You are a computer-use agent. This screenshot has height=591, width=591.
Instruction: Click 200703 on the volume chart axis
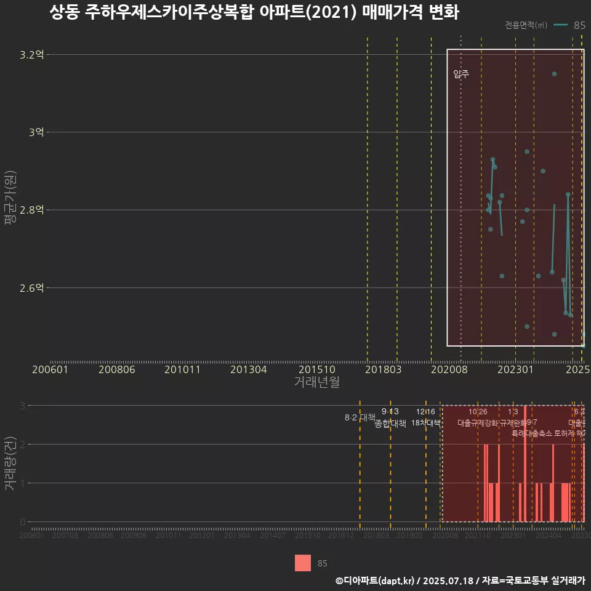coord(65,535)
